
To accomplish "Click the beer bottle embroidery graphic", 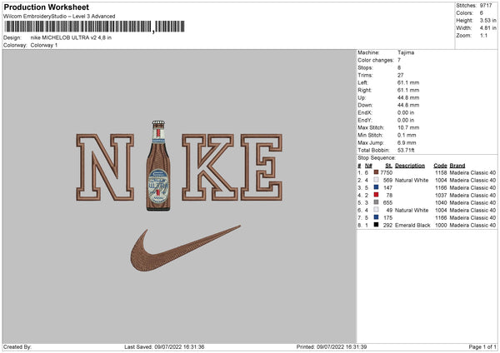I will [158, 166].
